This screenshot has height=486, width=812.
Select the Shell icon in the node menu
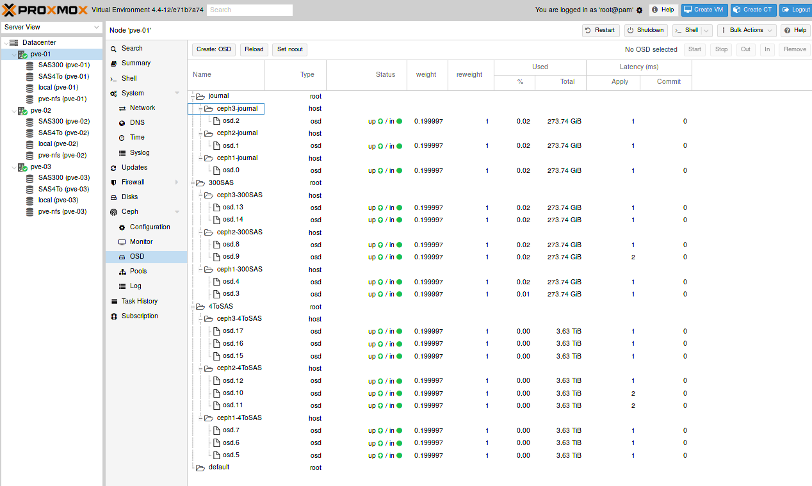click(x=115, y=77)
